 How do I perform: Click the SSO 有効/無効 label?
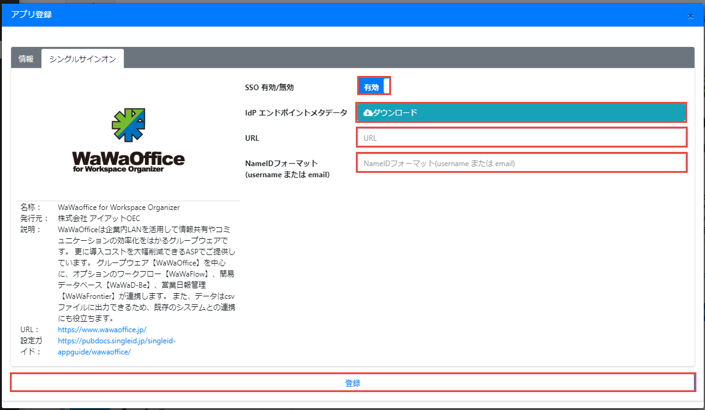point(269,88)
